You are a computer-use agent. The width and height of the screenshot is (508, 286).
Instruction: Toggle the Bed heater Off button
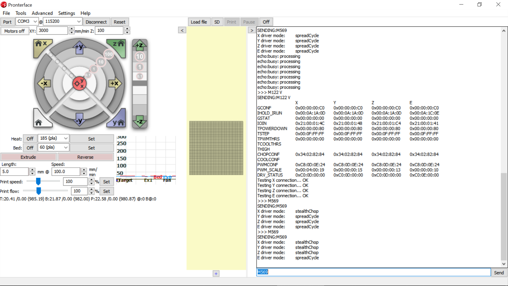tap(30, 148)
